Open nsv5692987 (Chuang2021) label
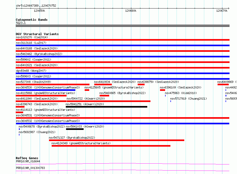The image size is (237, 174). (37, 132)
